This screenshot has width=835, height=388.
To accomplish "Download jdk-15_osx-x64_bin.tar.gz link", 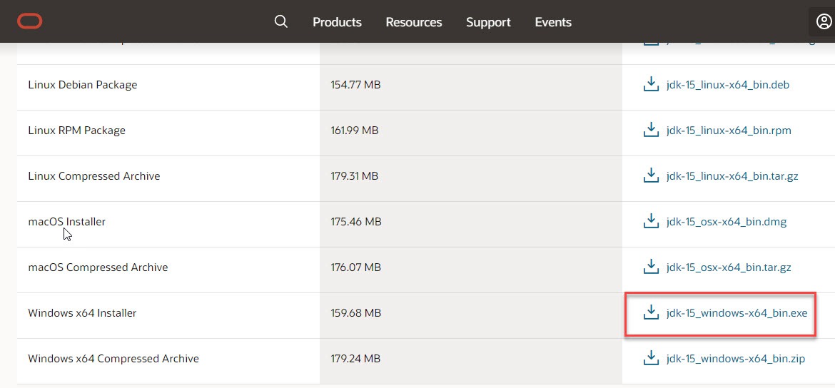I will 729,267.
